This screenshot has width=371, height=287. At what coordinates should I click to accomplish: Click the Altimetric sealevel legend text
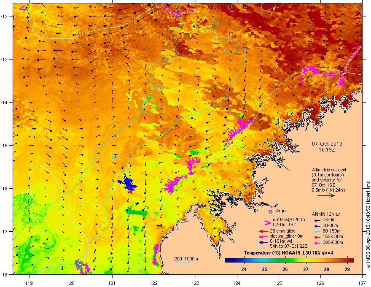coord(329,170)
